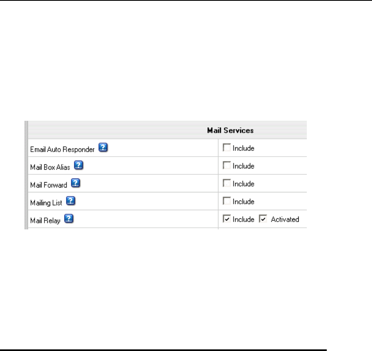The height and width of the screenshot is (351, 372).
Task: Click the 'Activated' text label
Action: [x=285, y=220]
